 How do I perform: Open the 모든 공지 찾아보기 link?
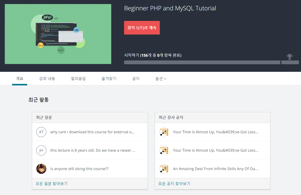click(x=174, y=184)
